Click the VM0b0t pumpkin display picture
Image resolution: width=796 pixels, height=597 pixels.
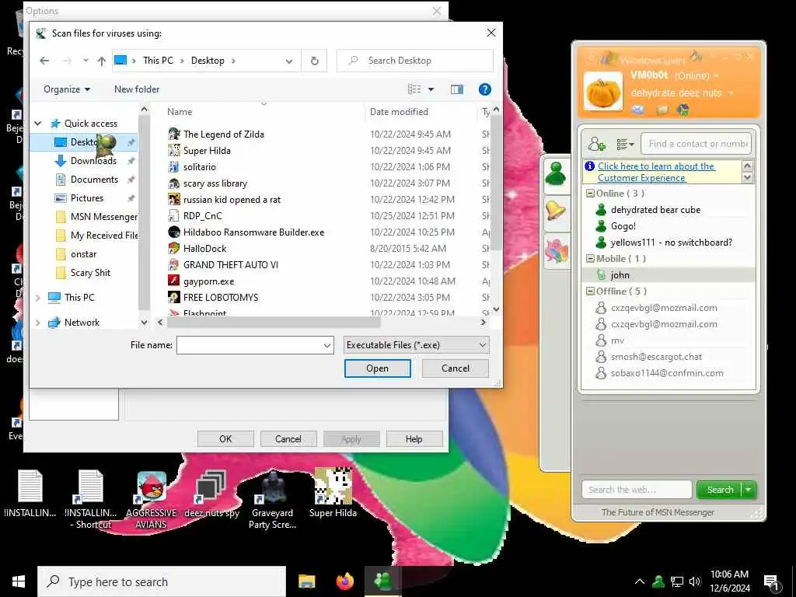coord(603,92)
